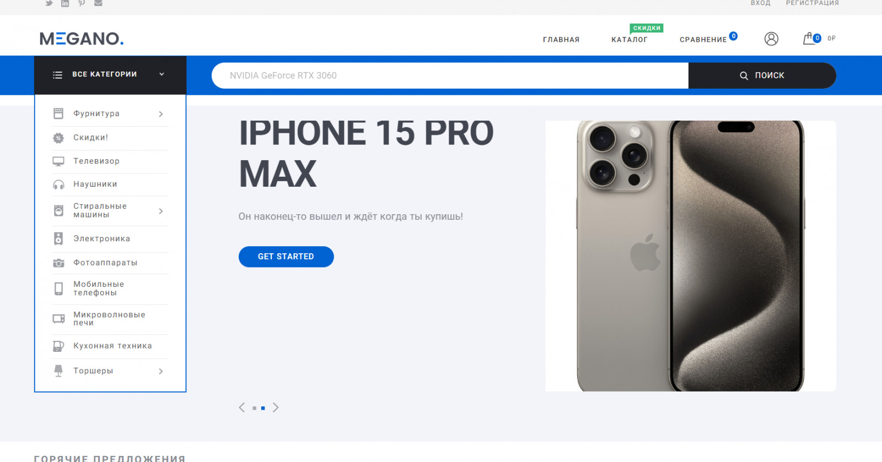Open the shopping bag cart icon
The width and height of the screenshot is (882, 462).
tap(809, 39)
